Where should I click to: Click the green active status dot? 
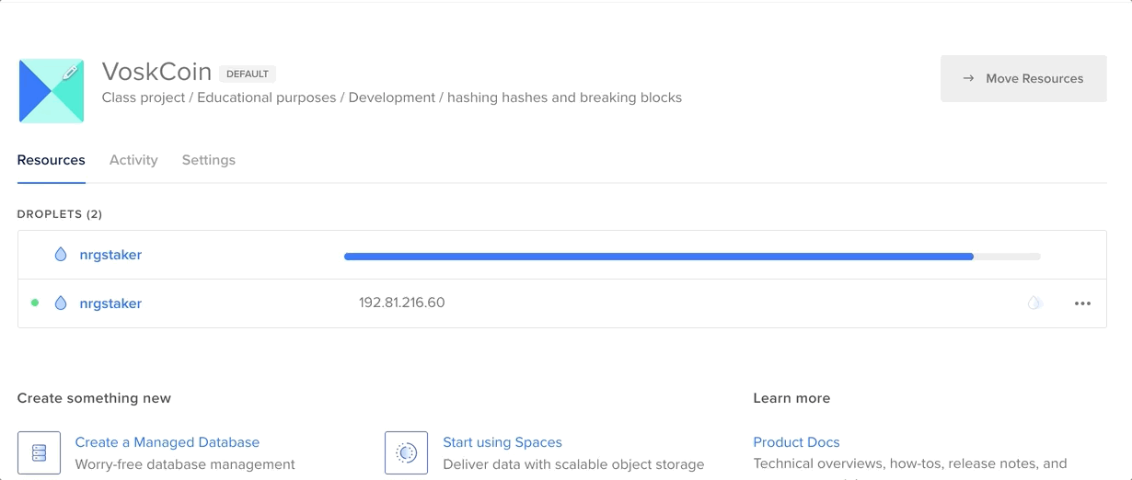pos(35,303)
